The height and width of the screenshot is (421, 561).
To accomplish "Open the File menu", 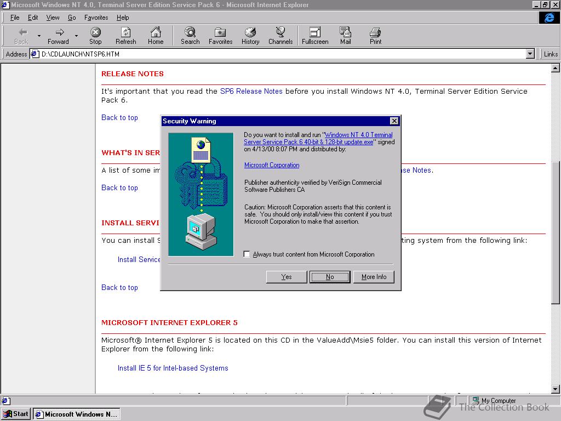I will [15, 18].
